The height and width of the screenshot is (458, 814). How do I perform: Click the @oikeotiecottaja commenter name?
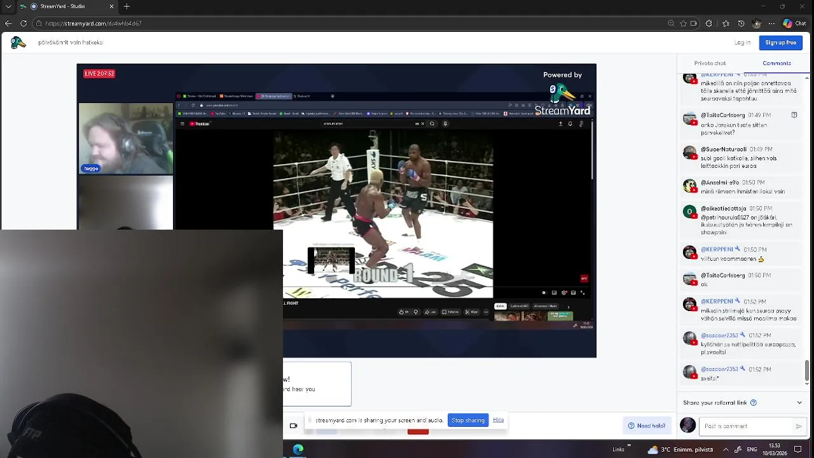tap(724, 208)
